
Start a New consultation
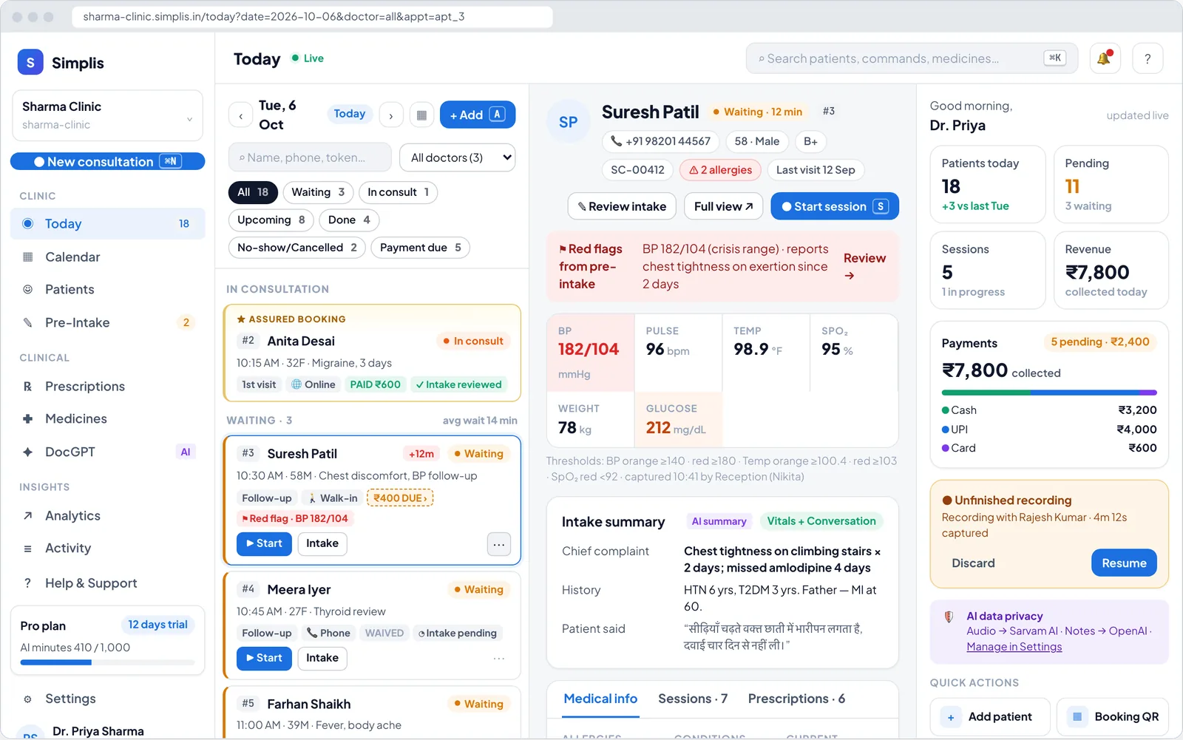pos(107,161)
